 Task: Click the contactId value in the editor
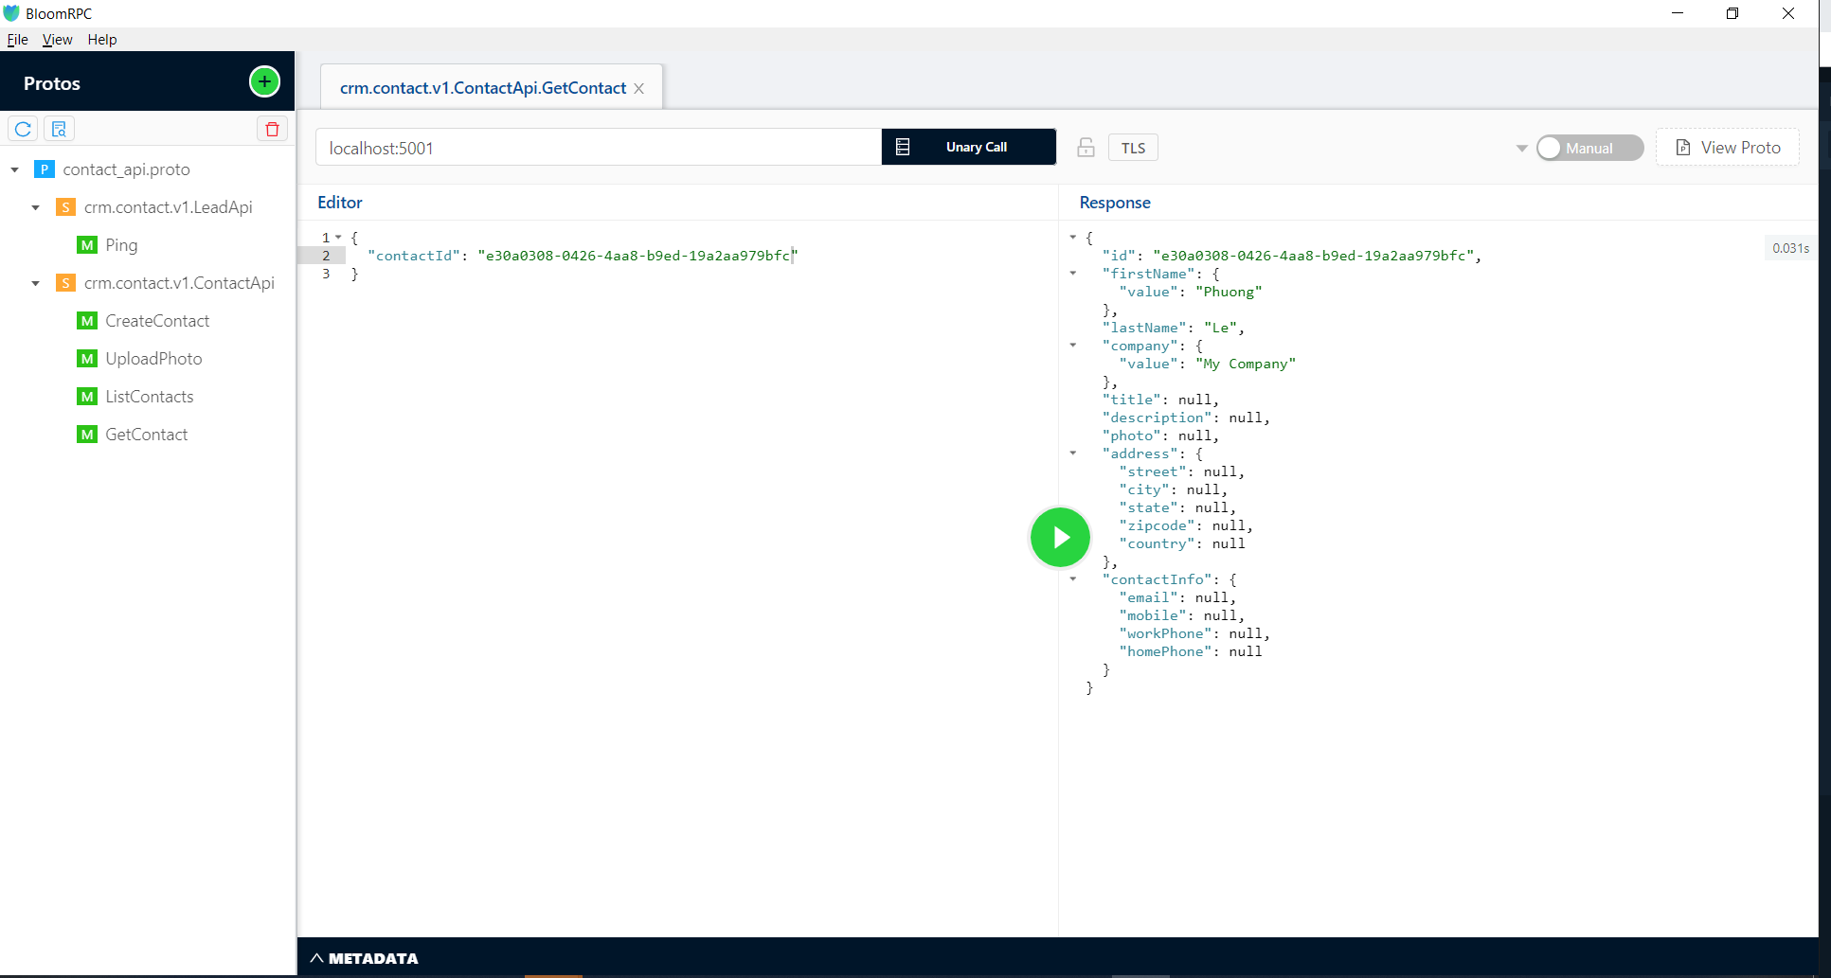pos(637,256)
